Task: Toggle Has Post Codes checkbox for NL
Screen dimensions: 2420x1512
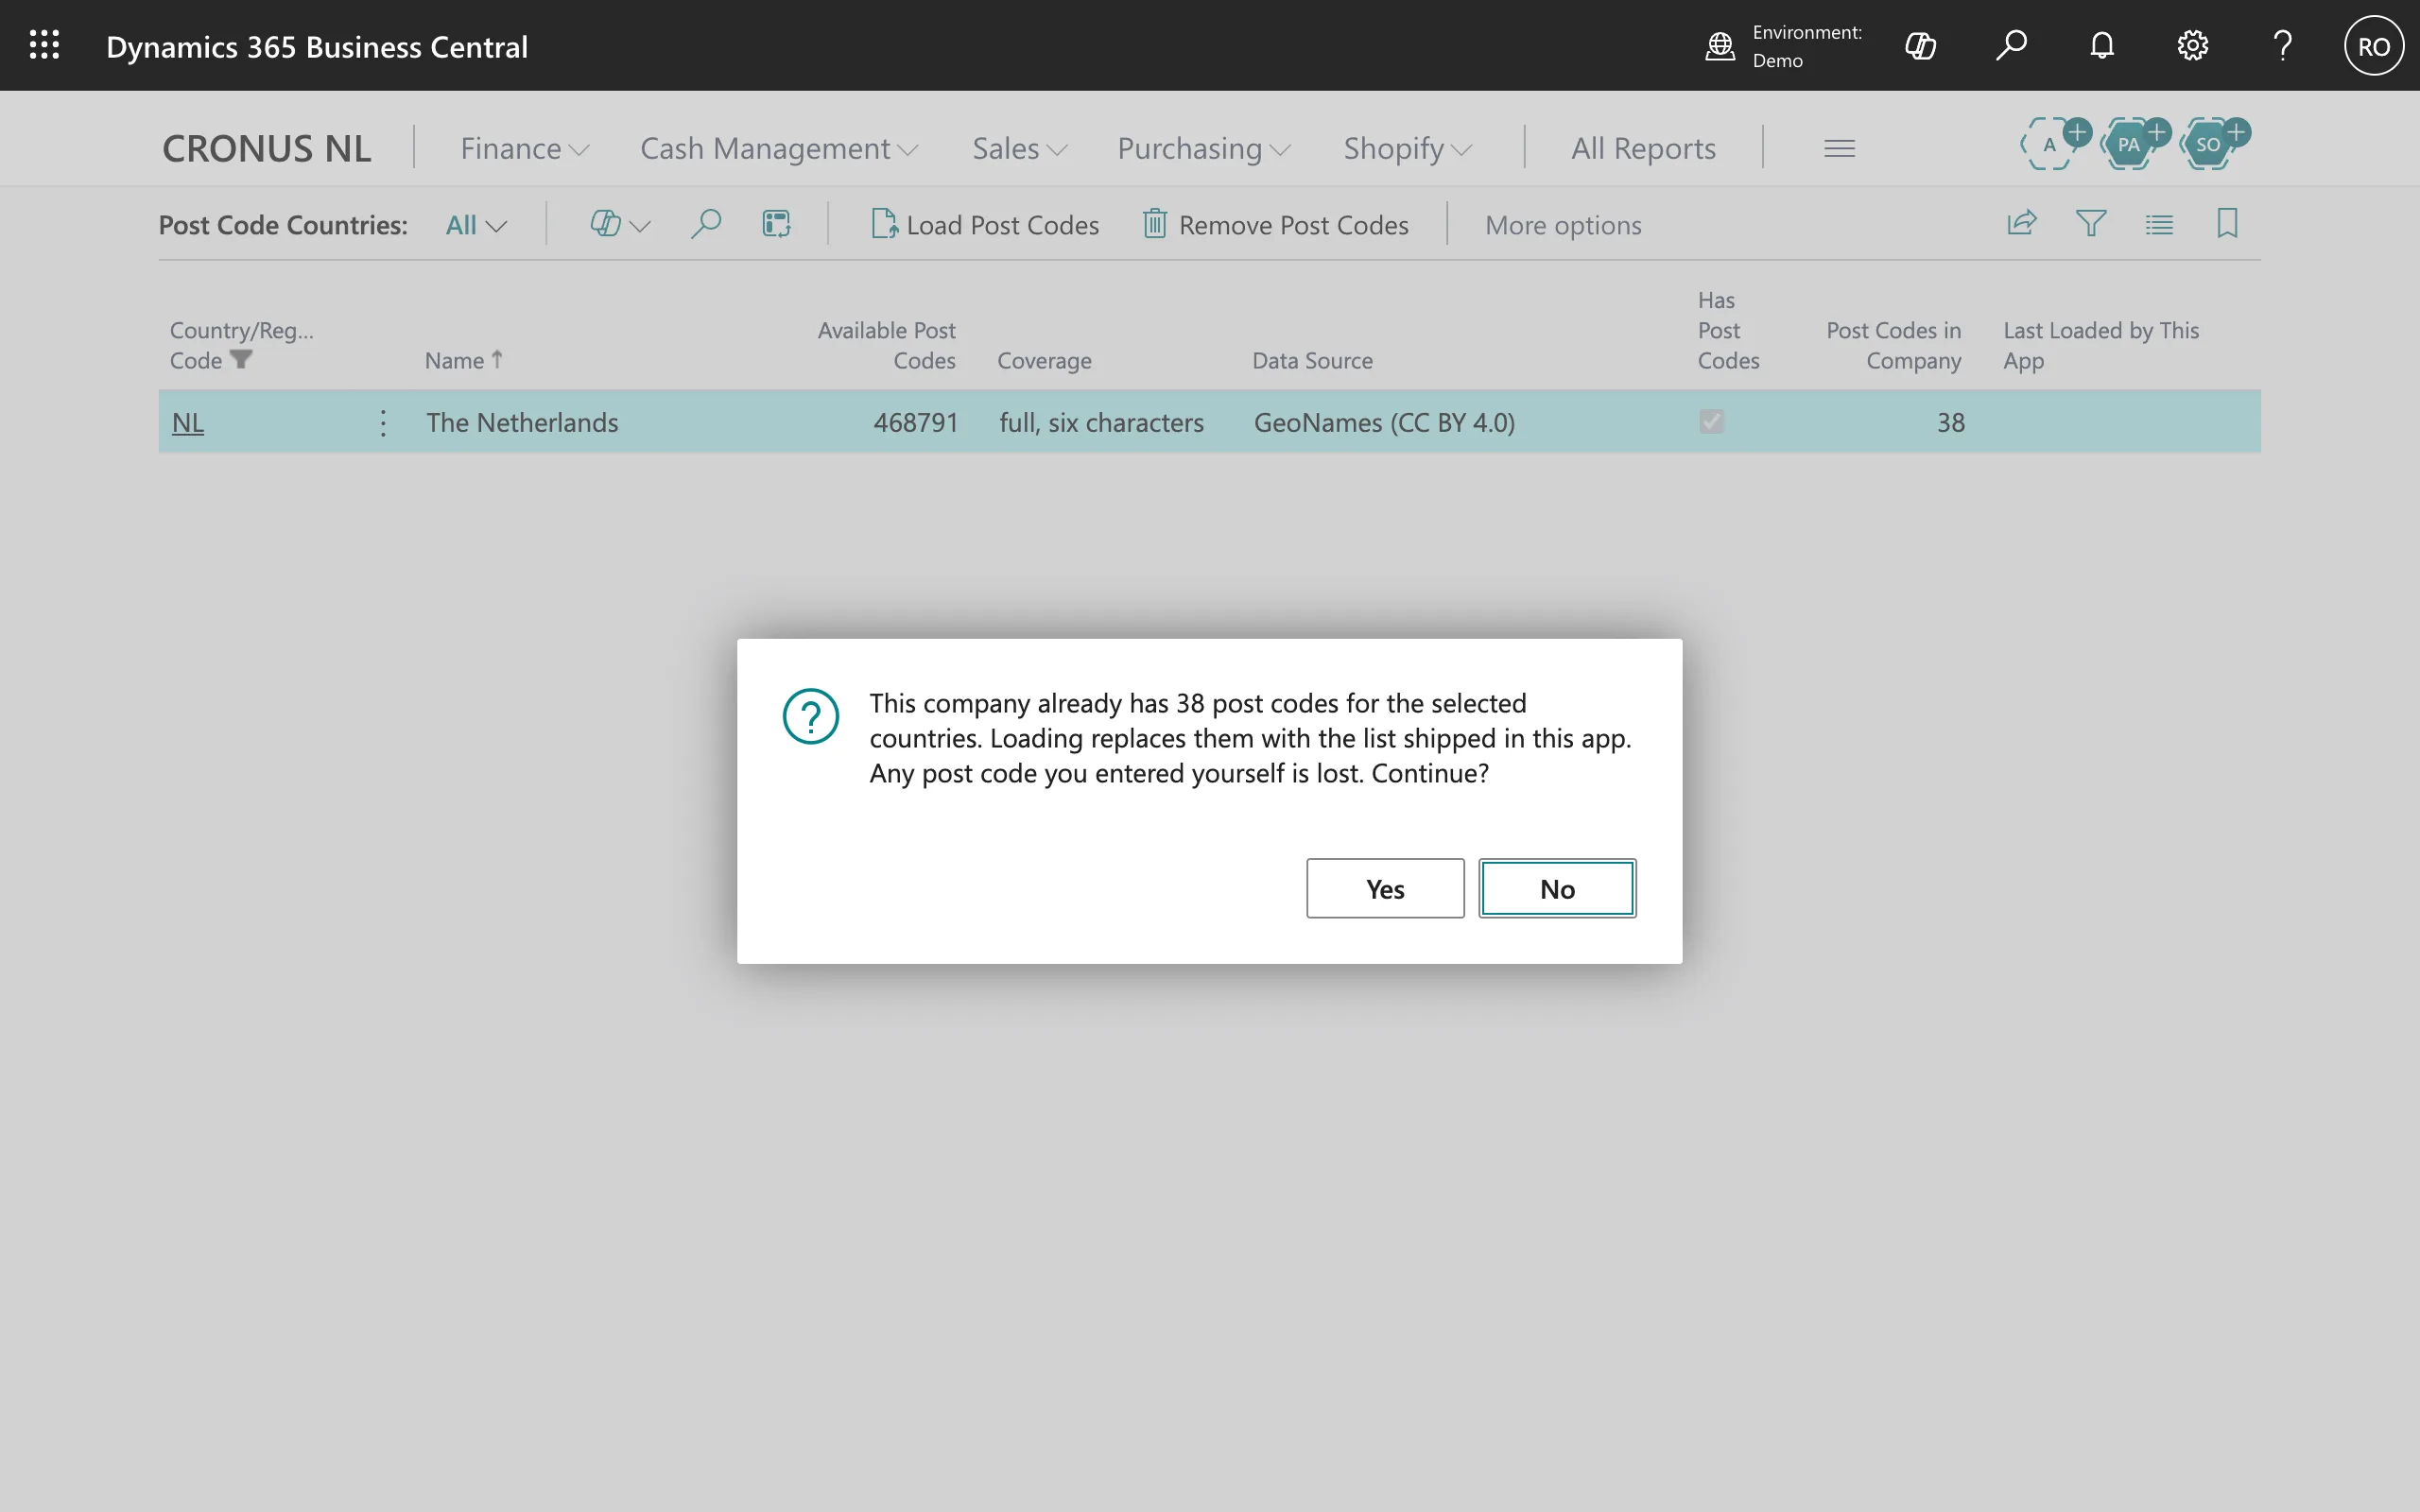Action: pyautogui.click(x=1711, y=422)
